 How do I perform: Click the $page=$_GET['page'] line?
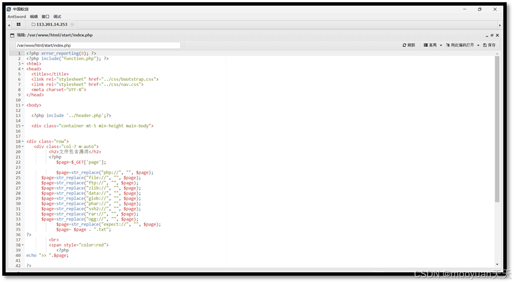click(x=81, y=162)
